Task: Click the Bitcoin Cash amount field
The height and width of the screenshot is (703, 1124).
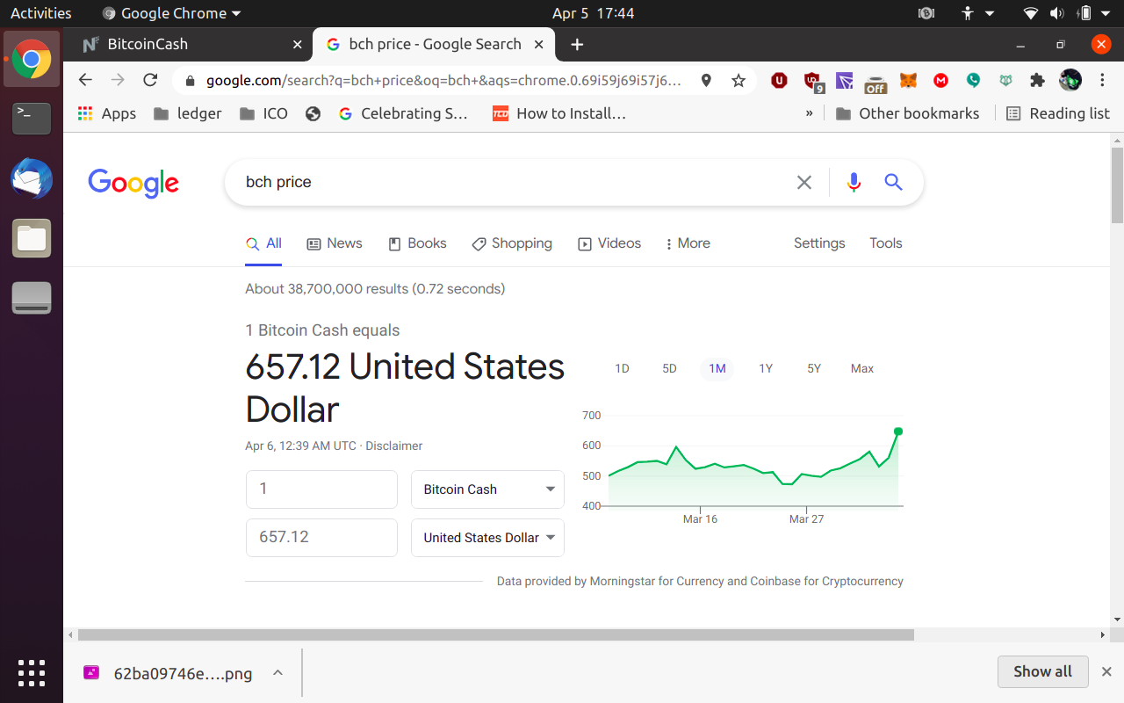Action: click(x=321, y=489)
